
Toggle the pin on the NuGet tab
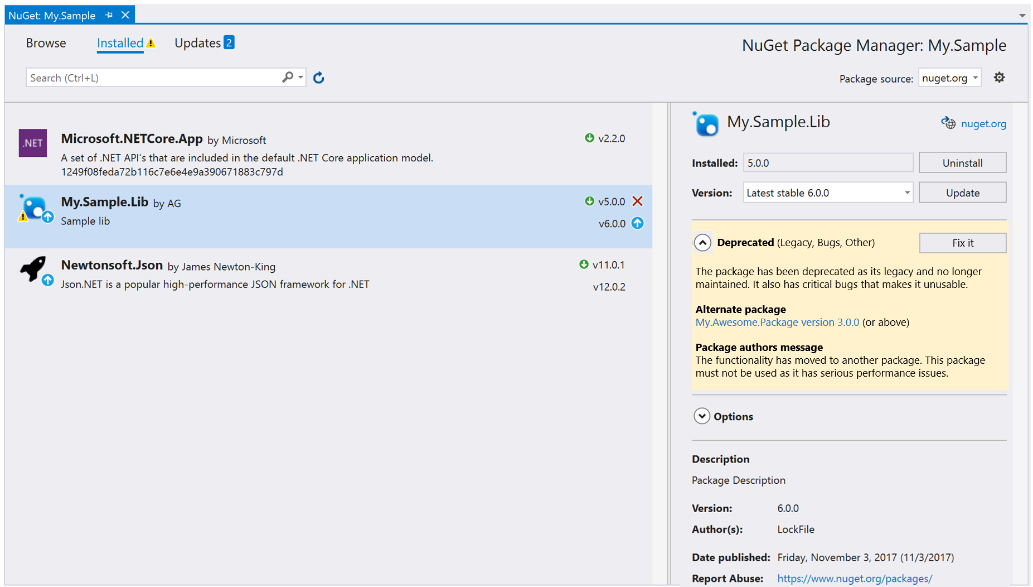tap(108, 15)
